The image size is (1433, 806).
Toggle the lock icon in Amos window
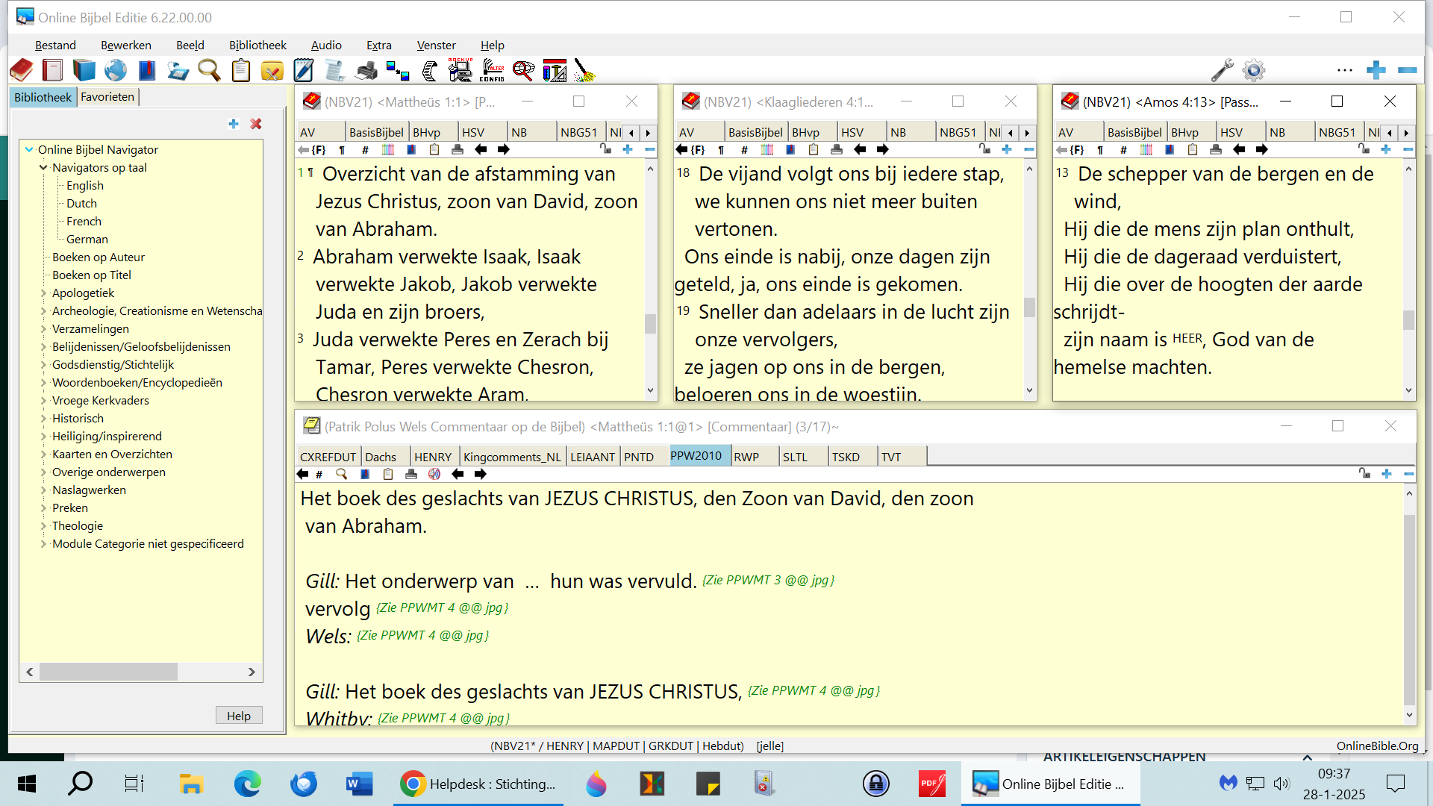(x=1363, y=149)
